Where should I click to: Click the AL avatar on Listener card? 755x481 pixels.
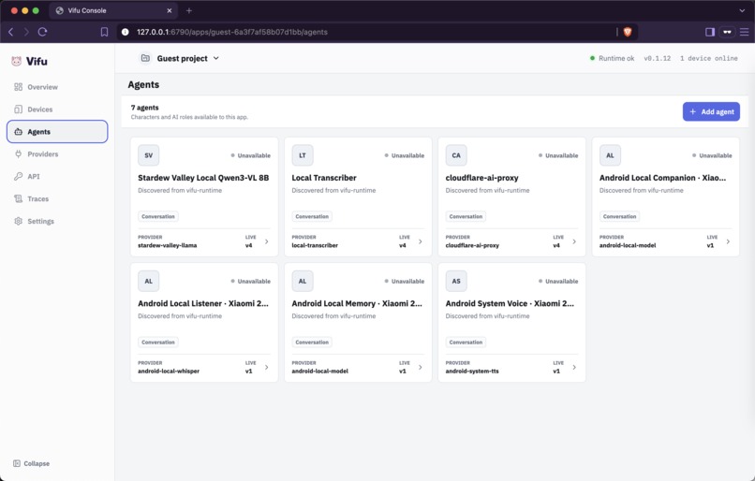tap(148, 281)
